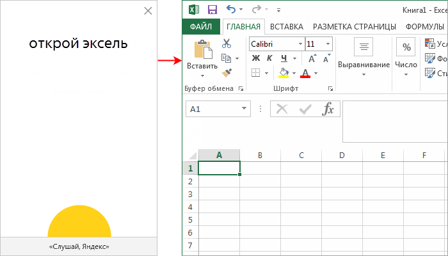Viewport: 448px width, 256px height.
Task: Expand the Name Box dropdown for A1
Action: pyautogui.click(x=244, y=109)
